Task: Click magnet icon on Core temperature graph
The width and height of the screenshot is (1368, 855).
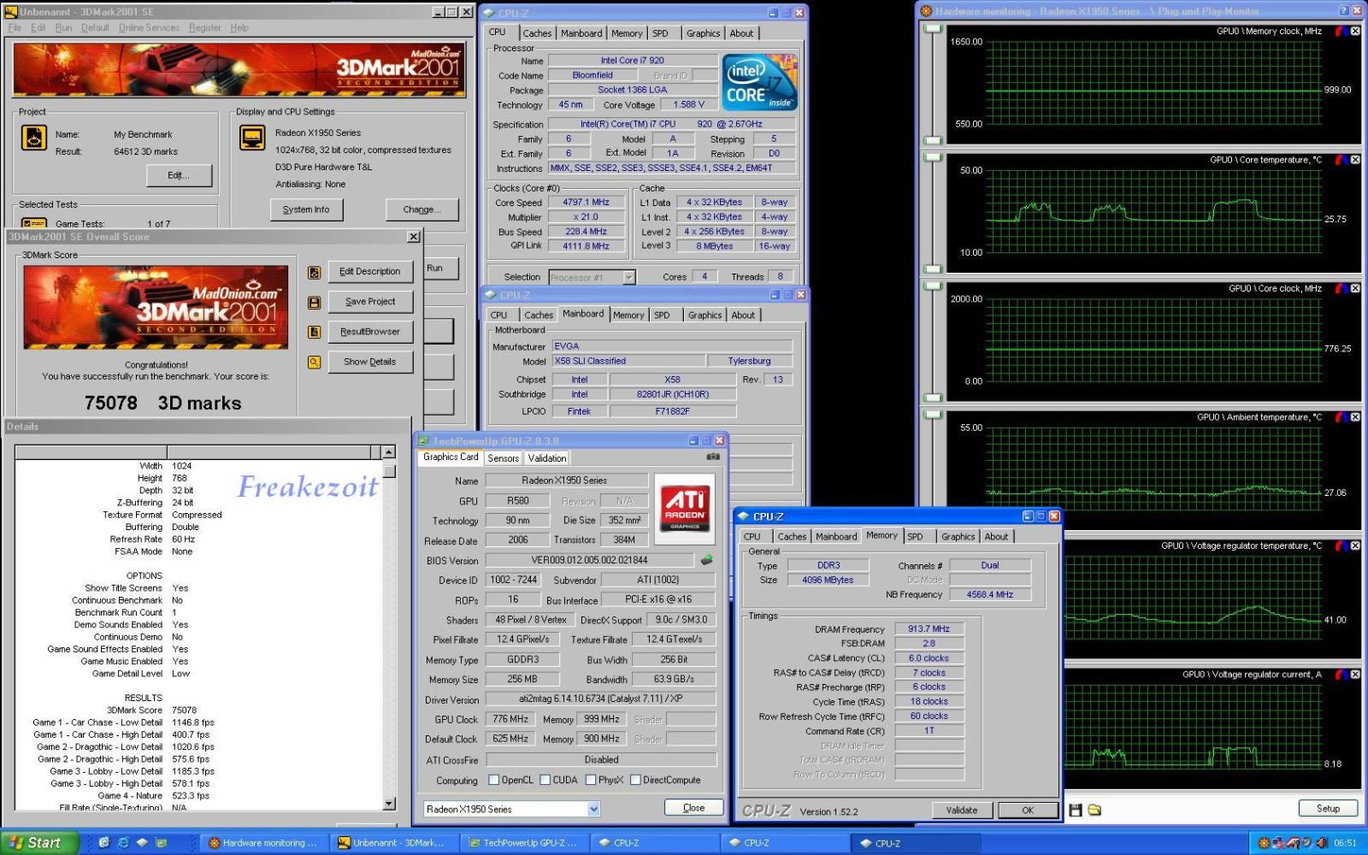Action: 1341,159
